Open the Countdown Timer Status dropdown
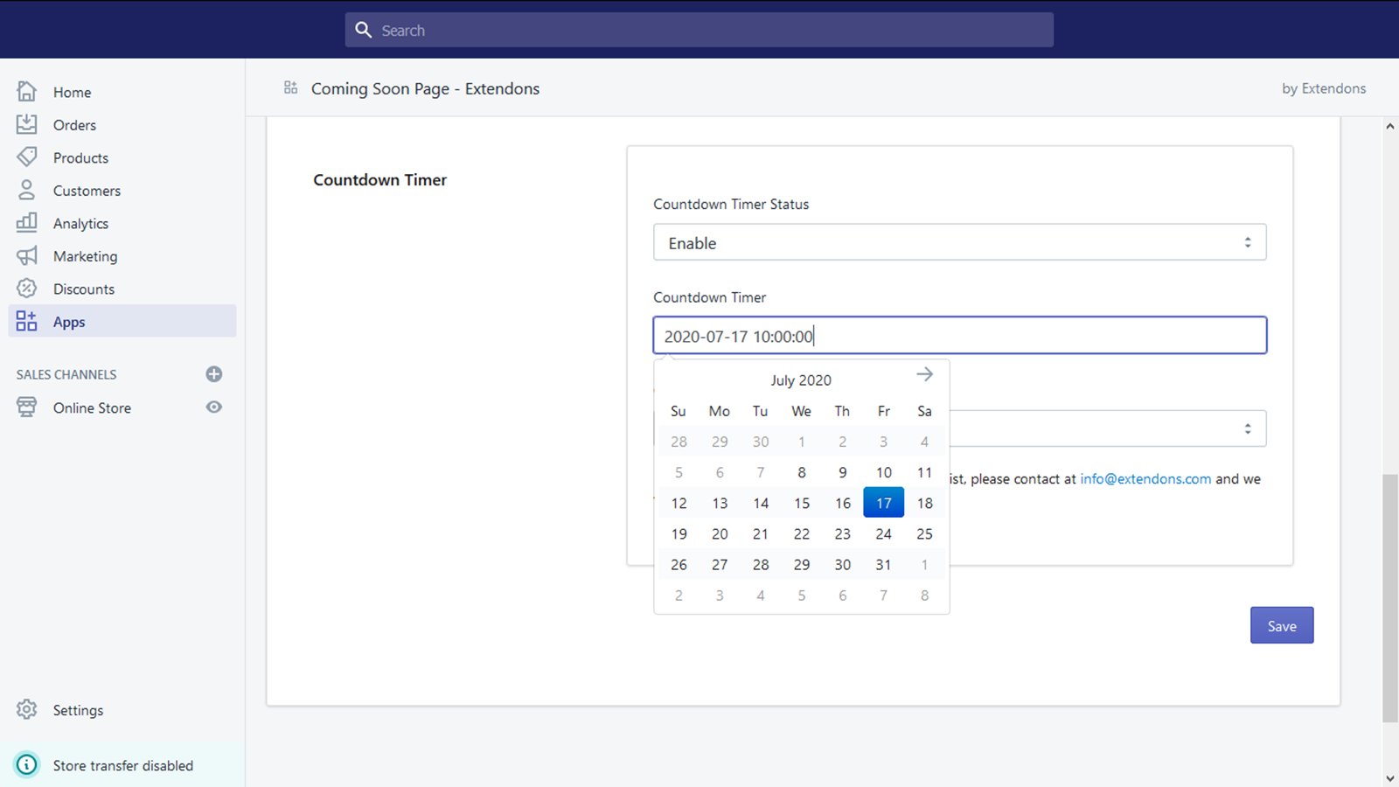Viewport: 1399px width, 787px height. click(959, 242)
